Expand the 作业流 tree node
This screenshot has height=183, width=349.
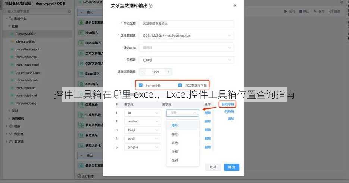pos(7,134)
